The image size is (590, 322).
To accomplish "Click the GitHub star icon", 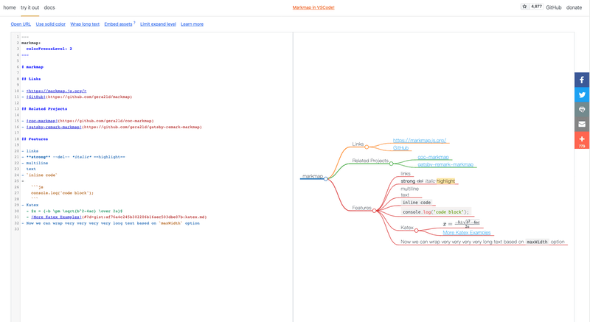I will (x=524, y=7).
